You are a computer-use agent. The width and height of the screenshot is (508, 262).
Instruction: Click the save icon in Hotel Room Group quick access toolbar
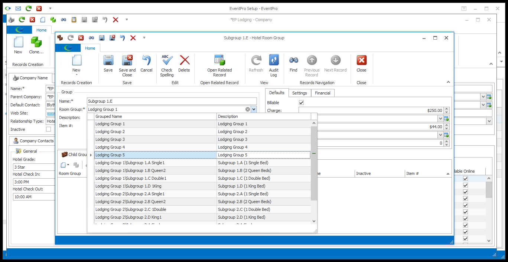102,38
